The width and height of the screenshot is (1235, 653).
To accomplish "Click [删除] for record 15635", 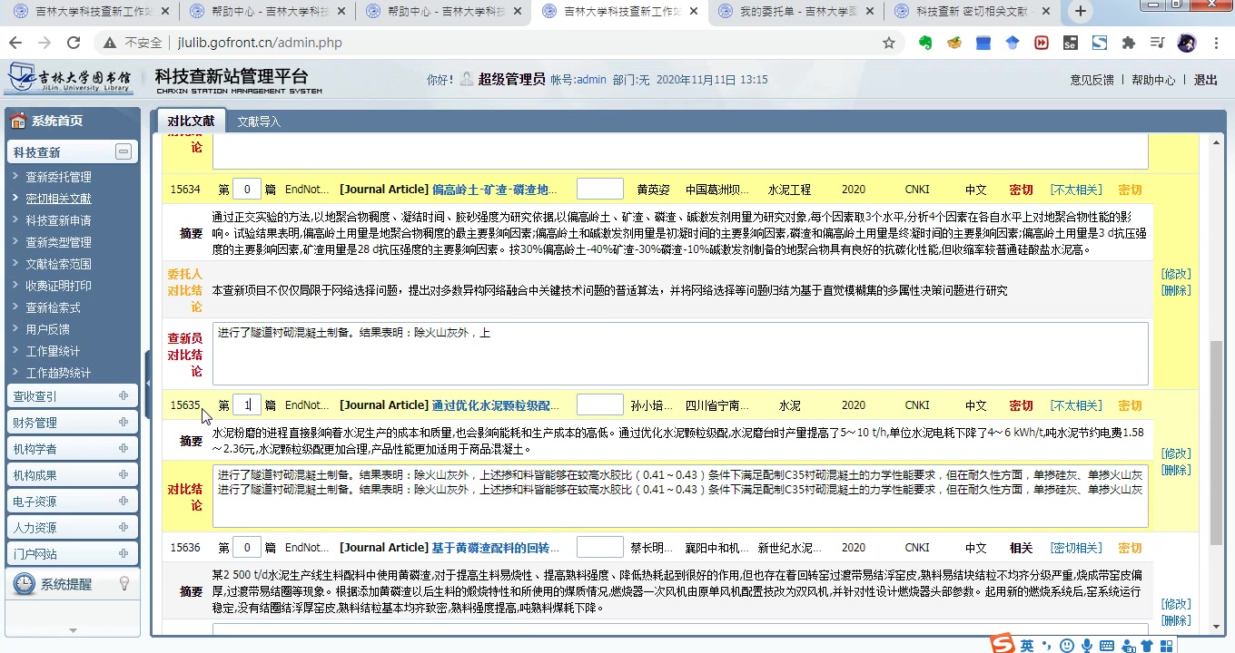I will point(1176,470).
